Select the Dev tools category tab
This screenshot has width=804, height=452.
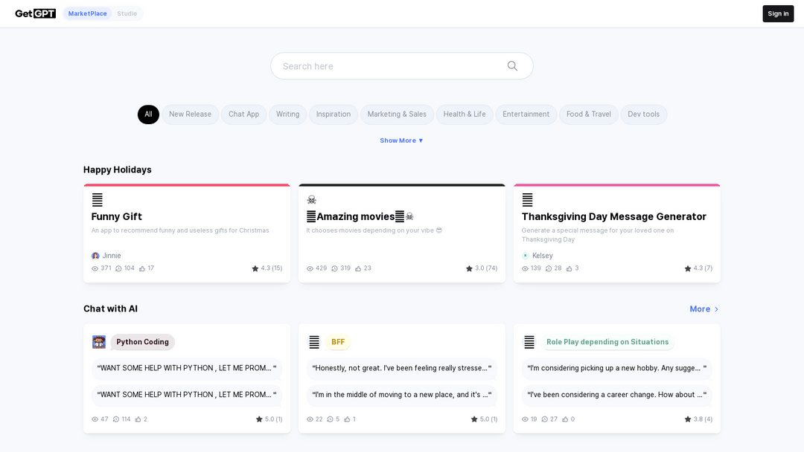tap(643, 114)
